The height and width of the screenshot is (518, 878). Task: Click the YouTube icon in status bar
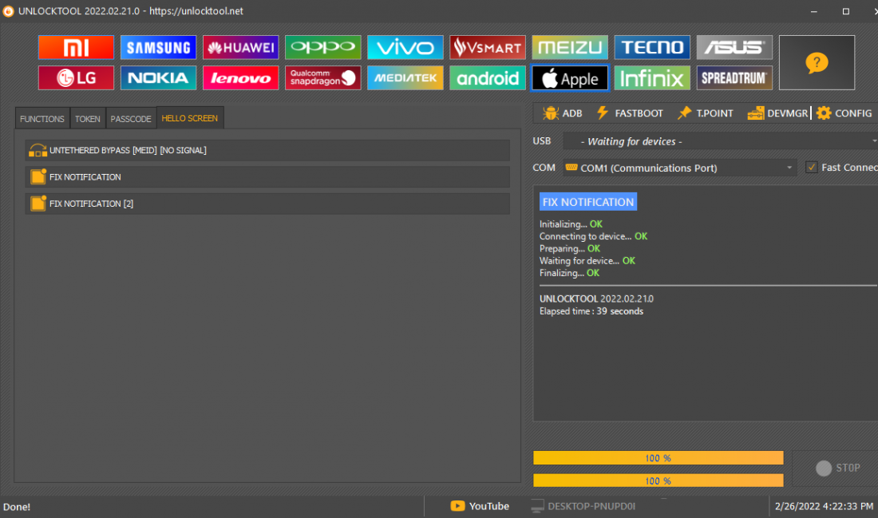coord(457,506)
